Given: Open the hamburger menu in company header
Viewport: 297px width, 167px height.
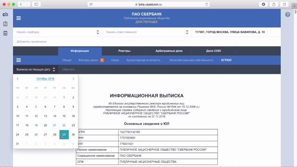Looking at the screenshot, I should [19, 18].
